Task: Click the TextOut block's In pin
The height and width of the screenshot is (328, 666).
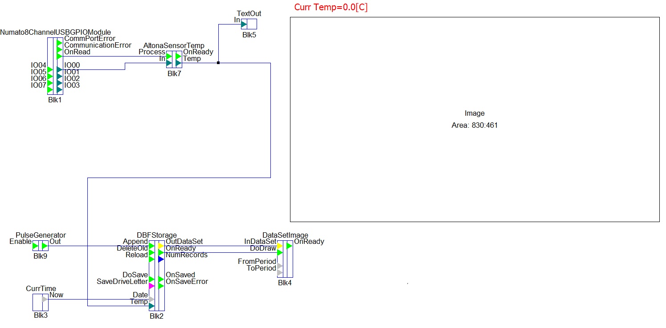Action: 244,24
